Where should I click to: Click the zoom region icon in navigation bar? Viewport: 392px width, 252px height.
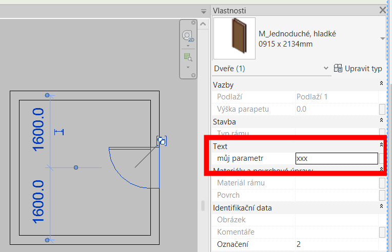tap(188, 57)
